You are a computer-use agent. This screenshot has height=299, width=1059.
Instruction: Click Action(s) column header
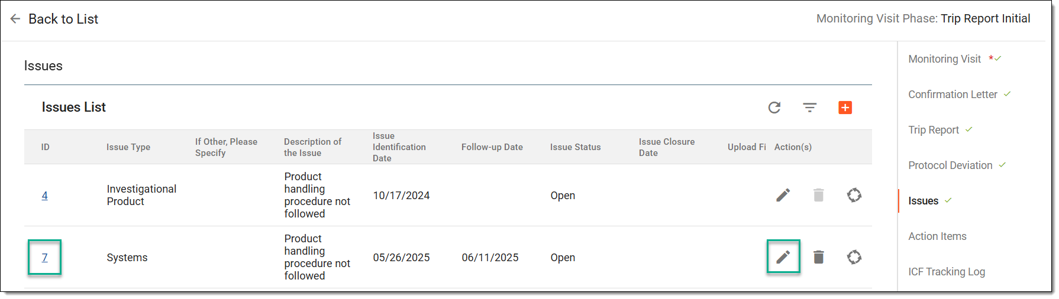pos(793,147)
